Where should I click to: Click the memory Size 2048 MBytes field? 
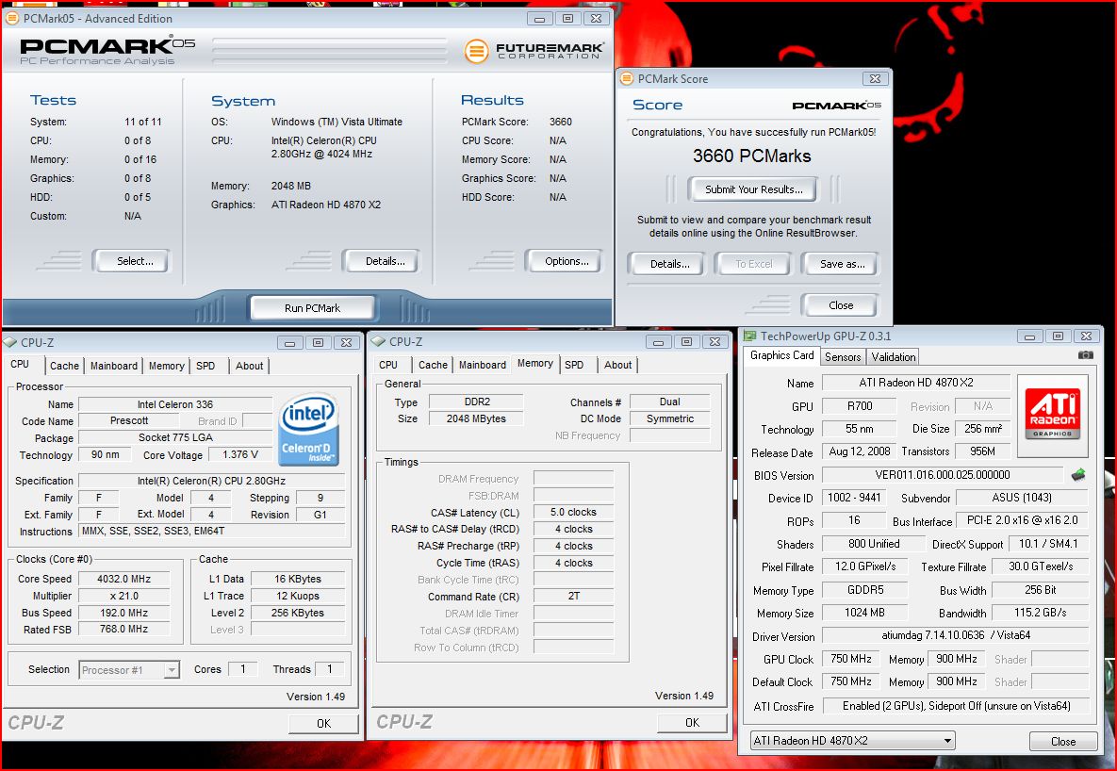pos(476,418)
